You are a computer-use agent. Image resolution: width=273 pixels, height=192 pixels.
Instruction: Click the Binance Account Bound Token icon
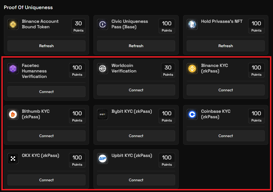tap(13, 24)
